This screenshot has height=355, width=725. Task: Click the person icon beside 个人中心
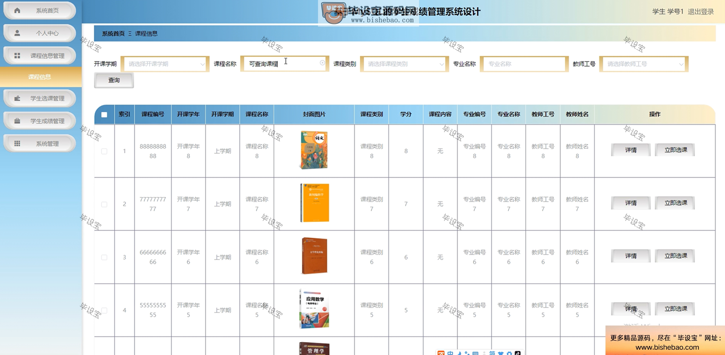tap(17, 33)
